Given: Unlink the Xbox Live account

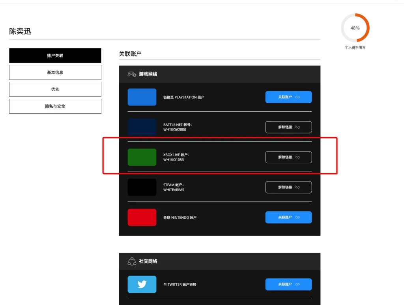Looking at the screenshot, I should point(288,157).
